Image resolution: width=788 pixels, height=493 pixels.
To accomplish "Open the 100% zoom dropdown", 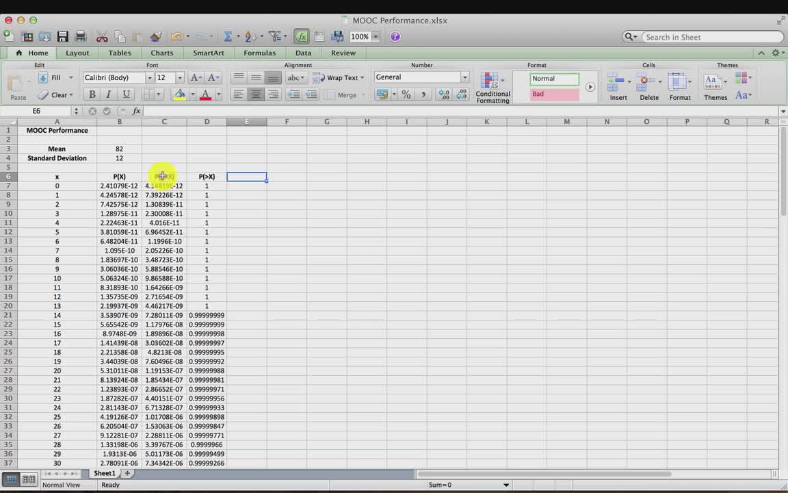I will pos(376,37).
